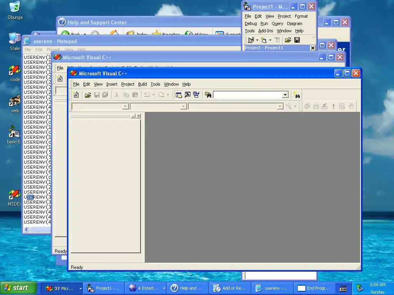Click the Windows start button
The image size is (394, 295).
pyautogui.click(x=18, y=288)
